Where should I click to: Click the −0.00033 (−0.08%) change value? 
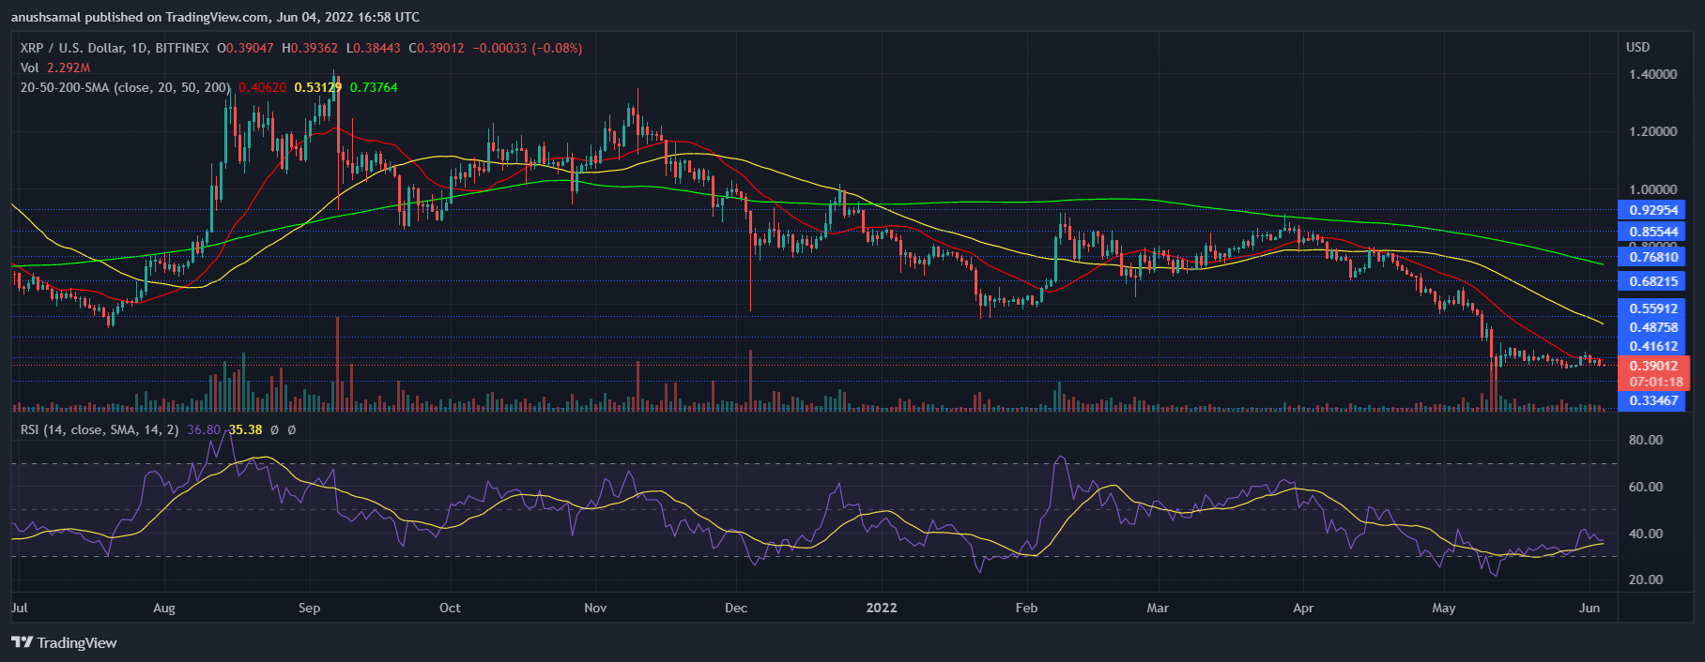(528, 48)
